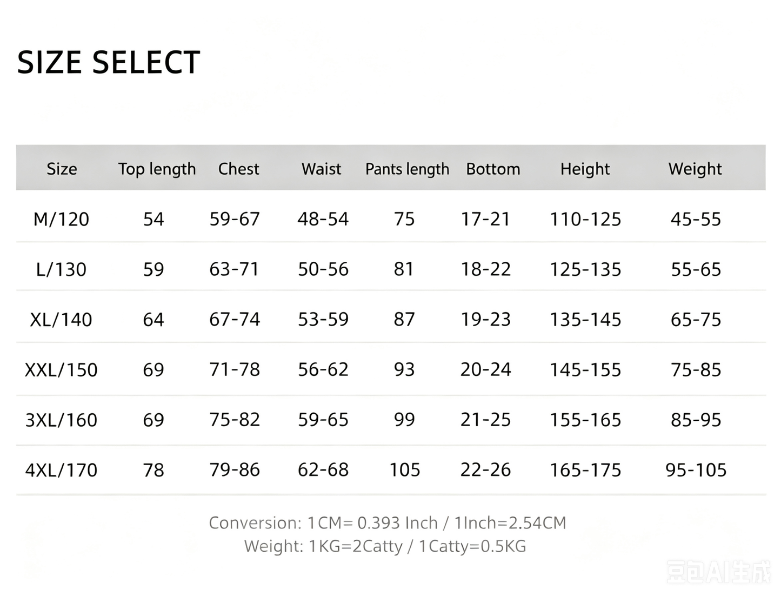Click the CM to Inch conversion note
The height and width of the screenshot is (596, 781).
[388, 523]
